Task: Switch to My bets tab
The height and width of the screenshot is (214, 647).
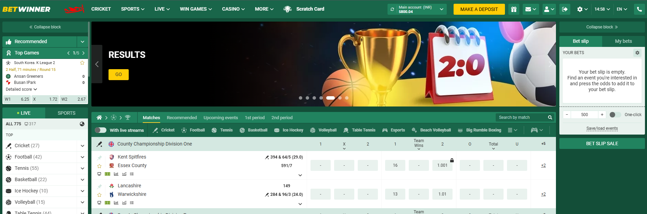Action: click(623, 41)
